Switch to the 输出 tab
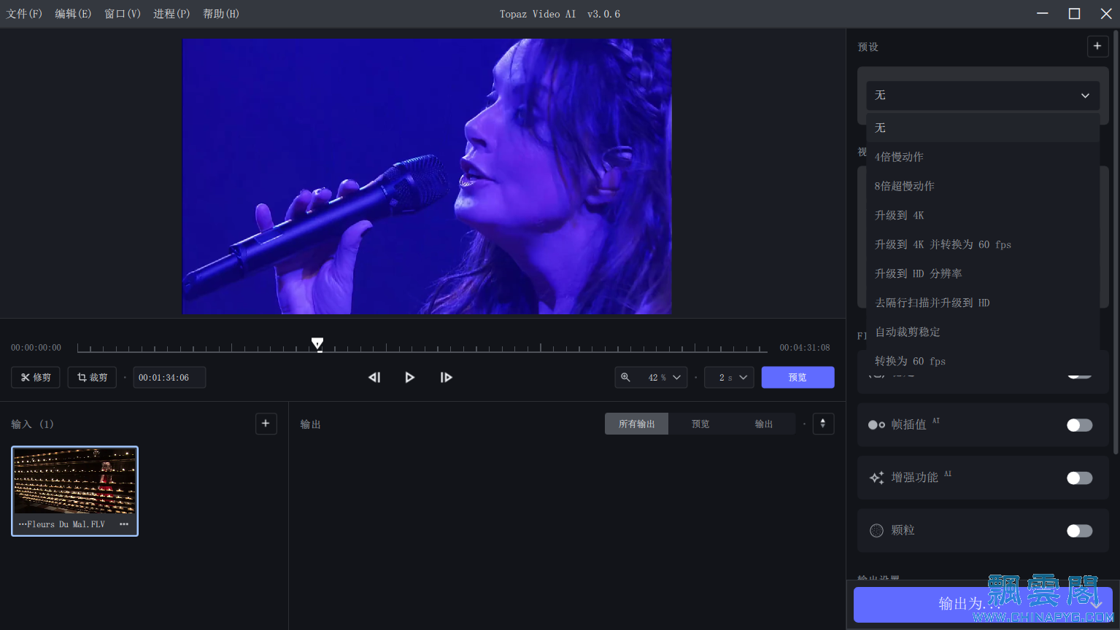The width and height of the screenshot is (1120, 630). (x=764, y=424)
